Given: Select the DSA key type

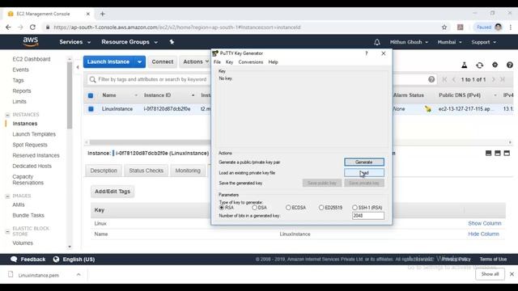Looking at the screenshot, I should click(x=254, y=208).
